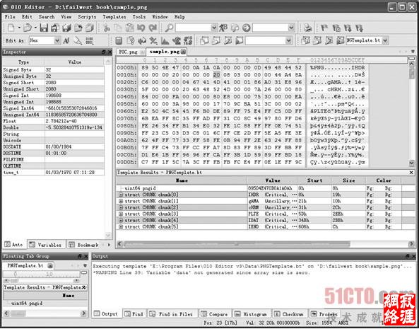Click the highlighter pen icon near Edit As
Screen dimensions: 419x329
[x=78, y=40]
